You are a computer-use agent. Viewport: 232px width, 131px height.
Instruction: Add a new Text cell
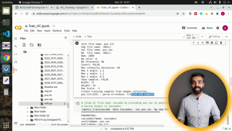[88, 36]
